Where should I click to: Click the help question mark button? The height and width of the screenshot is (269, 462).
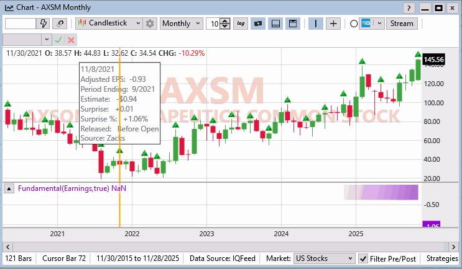click(x=409, y=8)
